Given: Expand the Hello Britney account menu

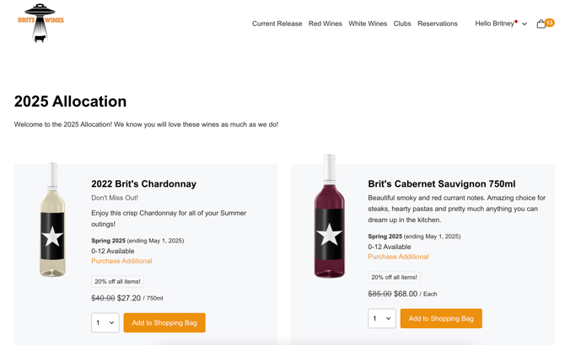Looking at the screenshot, I should point(501,24).
